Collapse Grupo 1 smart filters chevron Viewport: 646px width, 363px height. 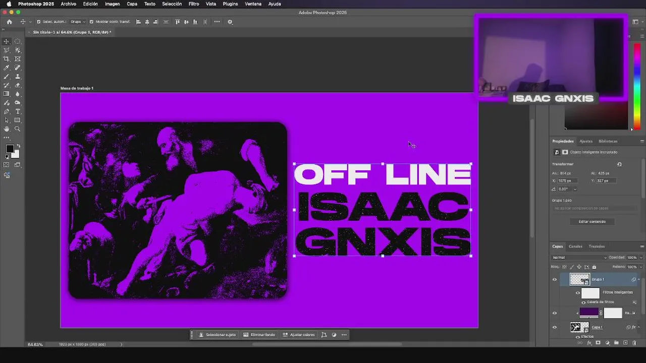click(x=639, y=279)
